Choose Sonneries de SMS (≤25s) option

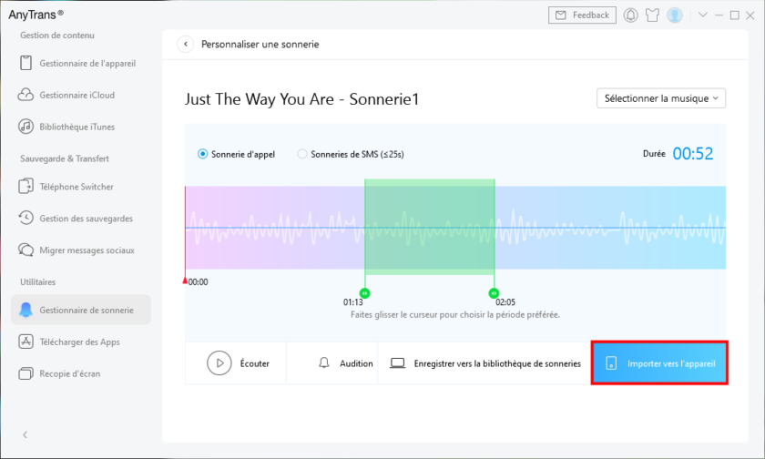click(x=303, y=154)
